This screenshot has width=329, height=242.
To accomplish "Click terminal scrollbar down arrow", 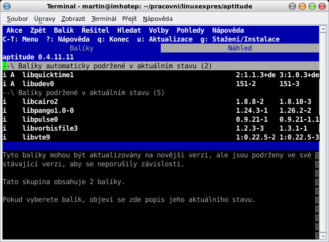I will coord(323,237).
